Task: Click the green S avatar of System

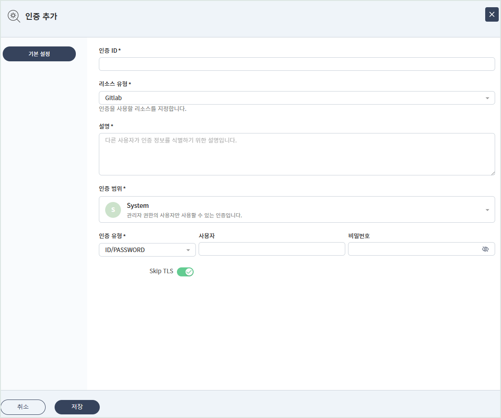Action: point(113,210)
